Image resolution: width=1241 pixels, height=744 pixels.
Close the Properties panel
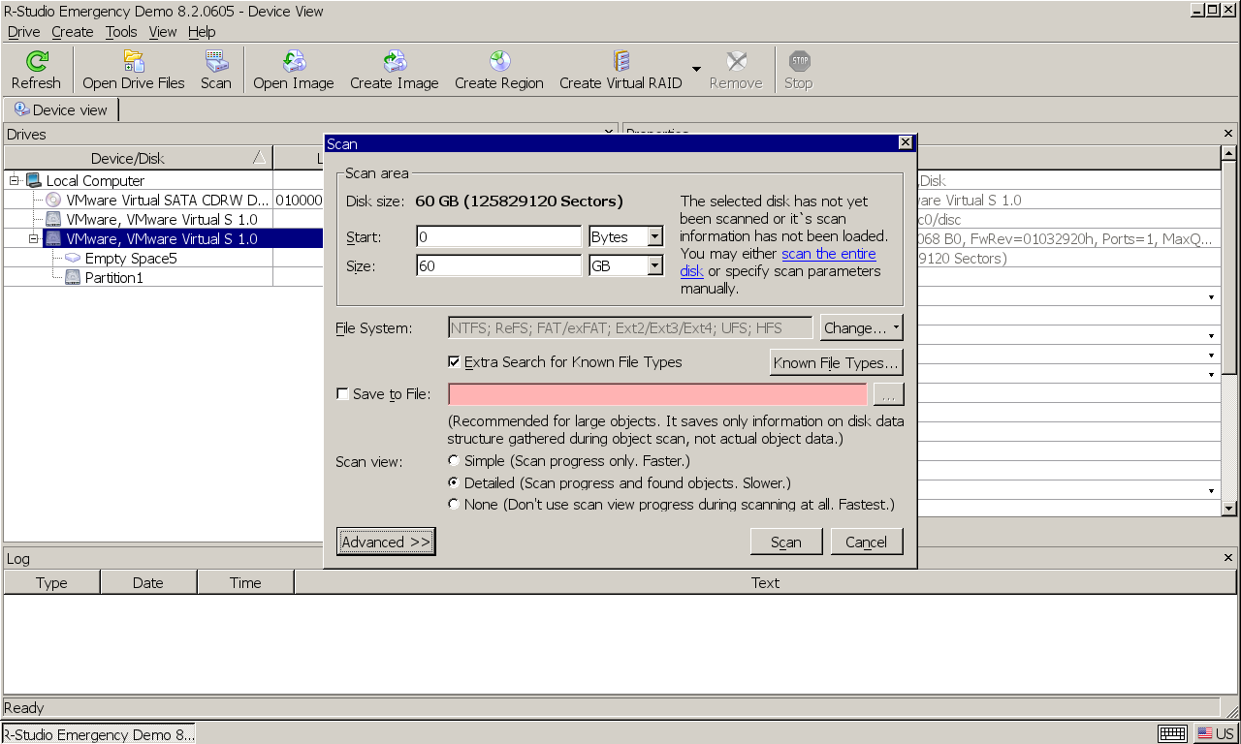tap(1228, 133)
